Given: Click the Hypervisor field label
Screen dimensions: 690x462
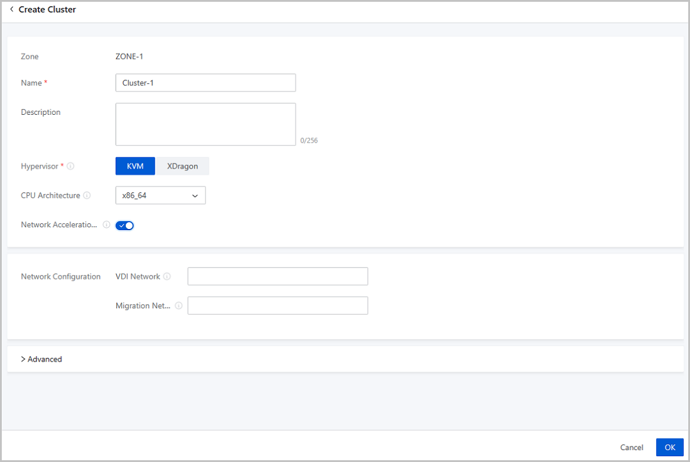Looking at the screenshot, I should pos(40,166).
